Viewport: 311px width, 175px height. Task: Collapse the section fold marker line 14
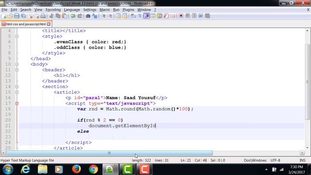(17, 87)
